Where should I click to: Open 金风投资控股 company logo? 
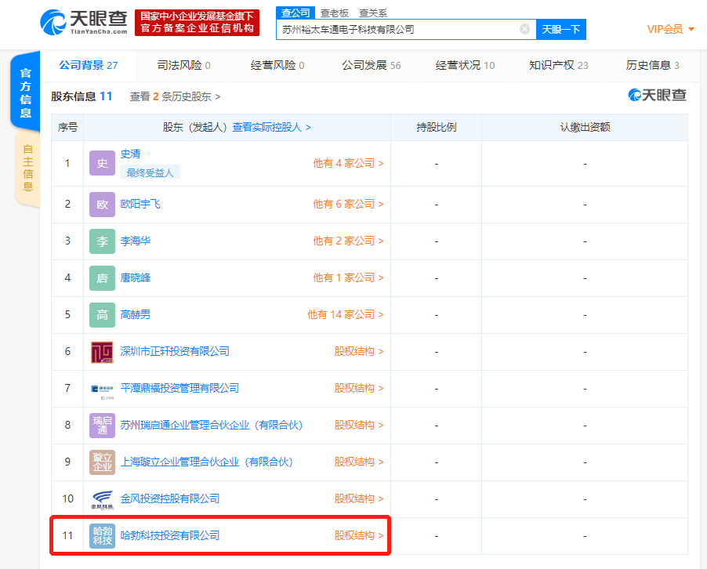[103, 499]
